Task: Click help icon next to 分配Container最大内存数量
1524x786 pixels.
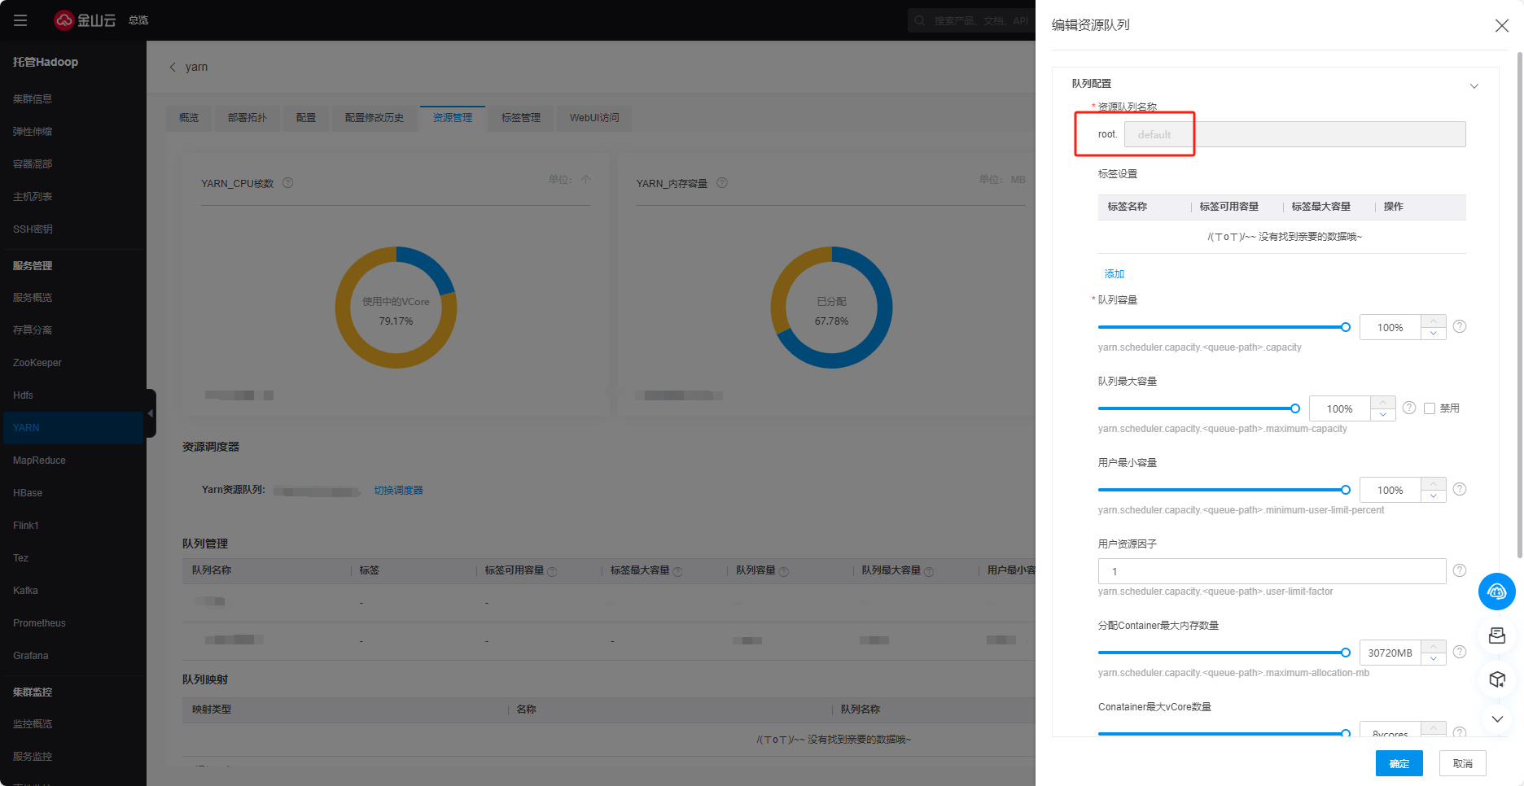Action: point(1460,652)
